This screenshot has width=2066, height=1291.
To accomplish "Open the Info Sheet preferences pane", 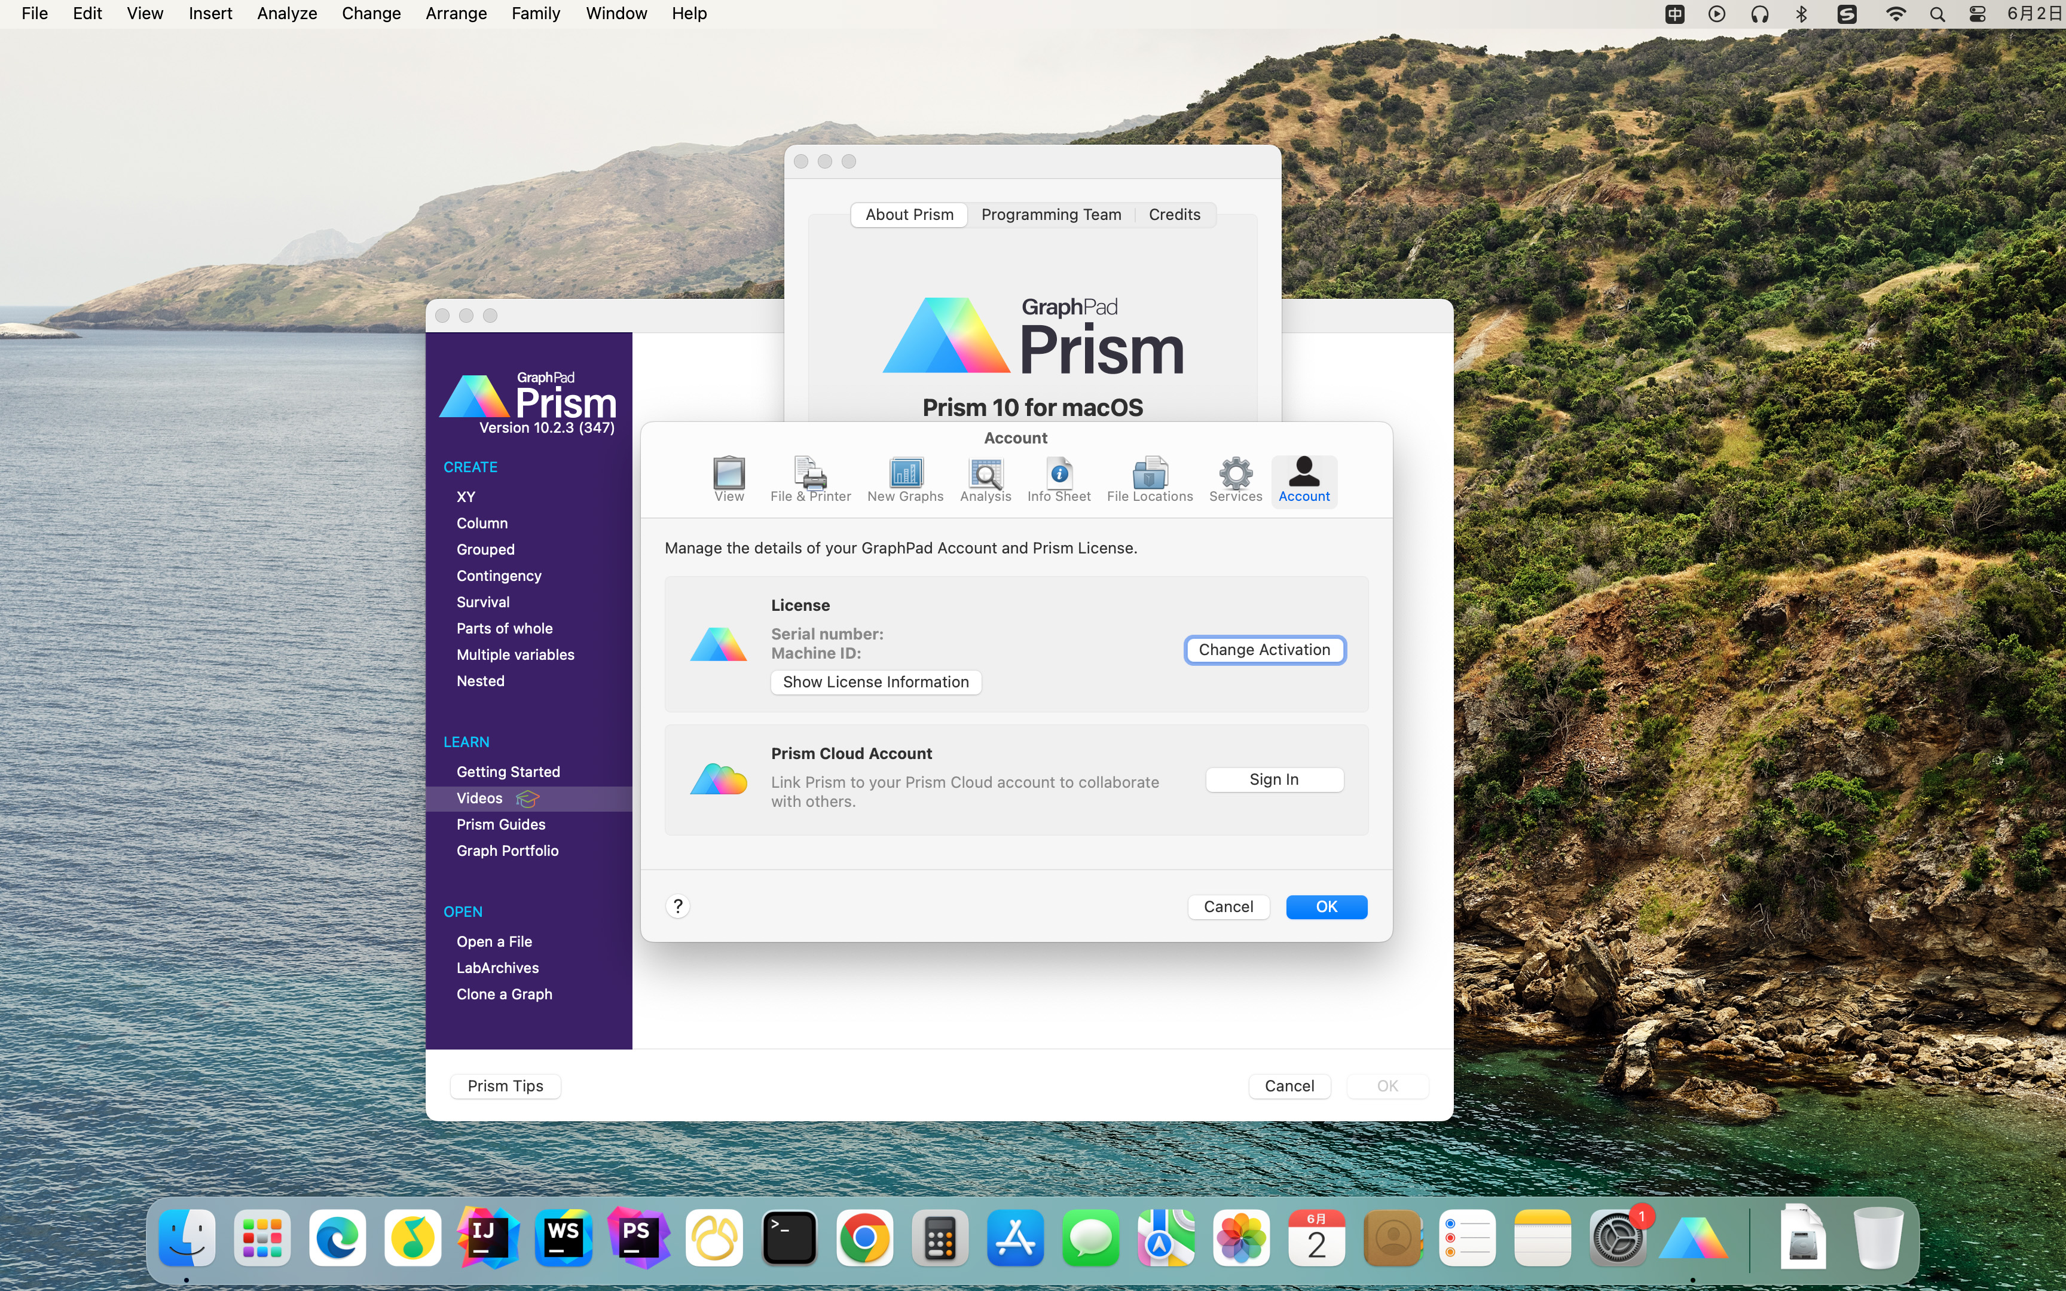I will 1059,481.
